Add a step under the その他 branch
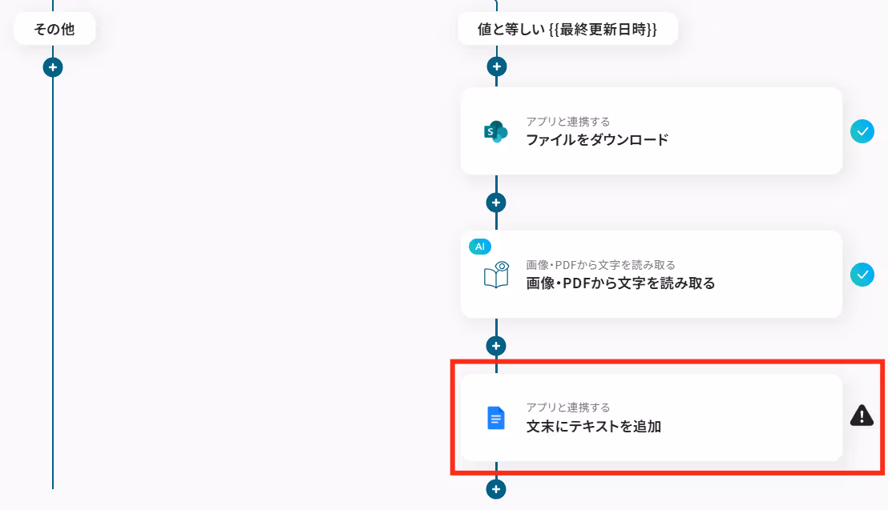Viewport: 888px width, 510px height. [x=53, y=67]
